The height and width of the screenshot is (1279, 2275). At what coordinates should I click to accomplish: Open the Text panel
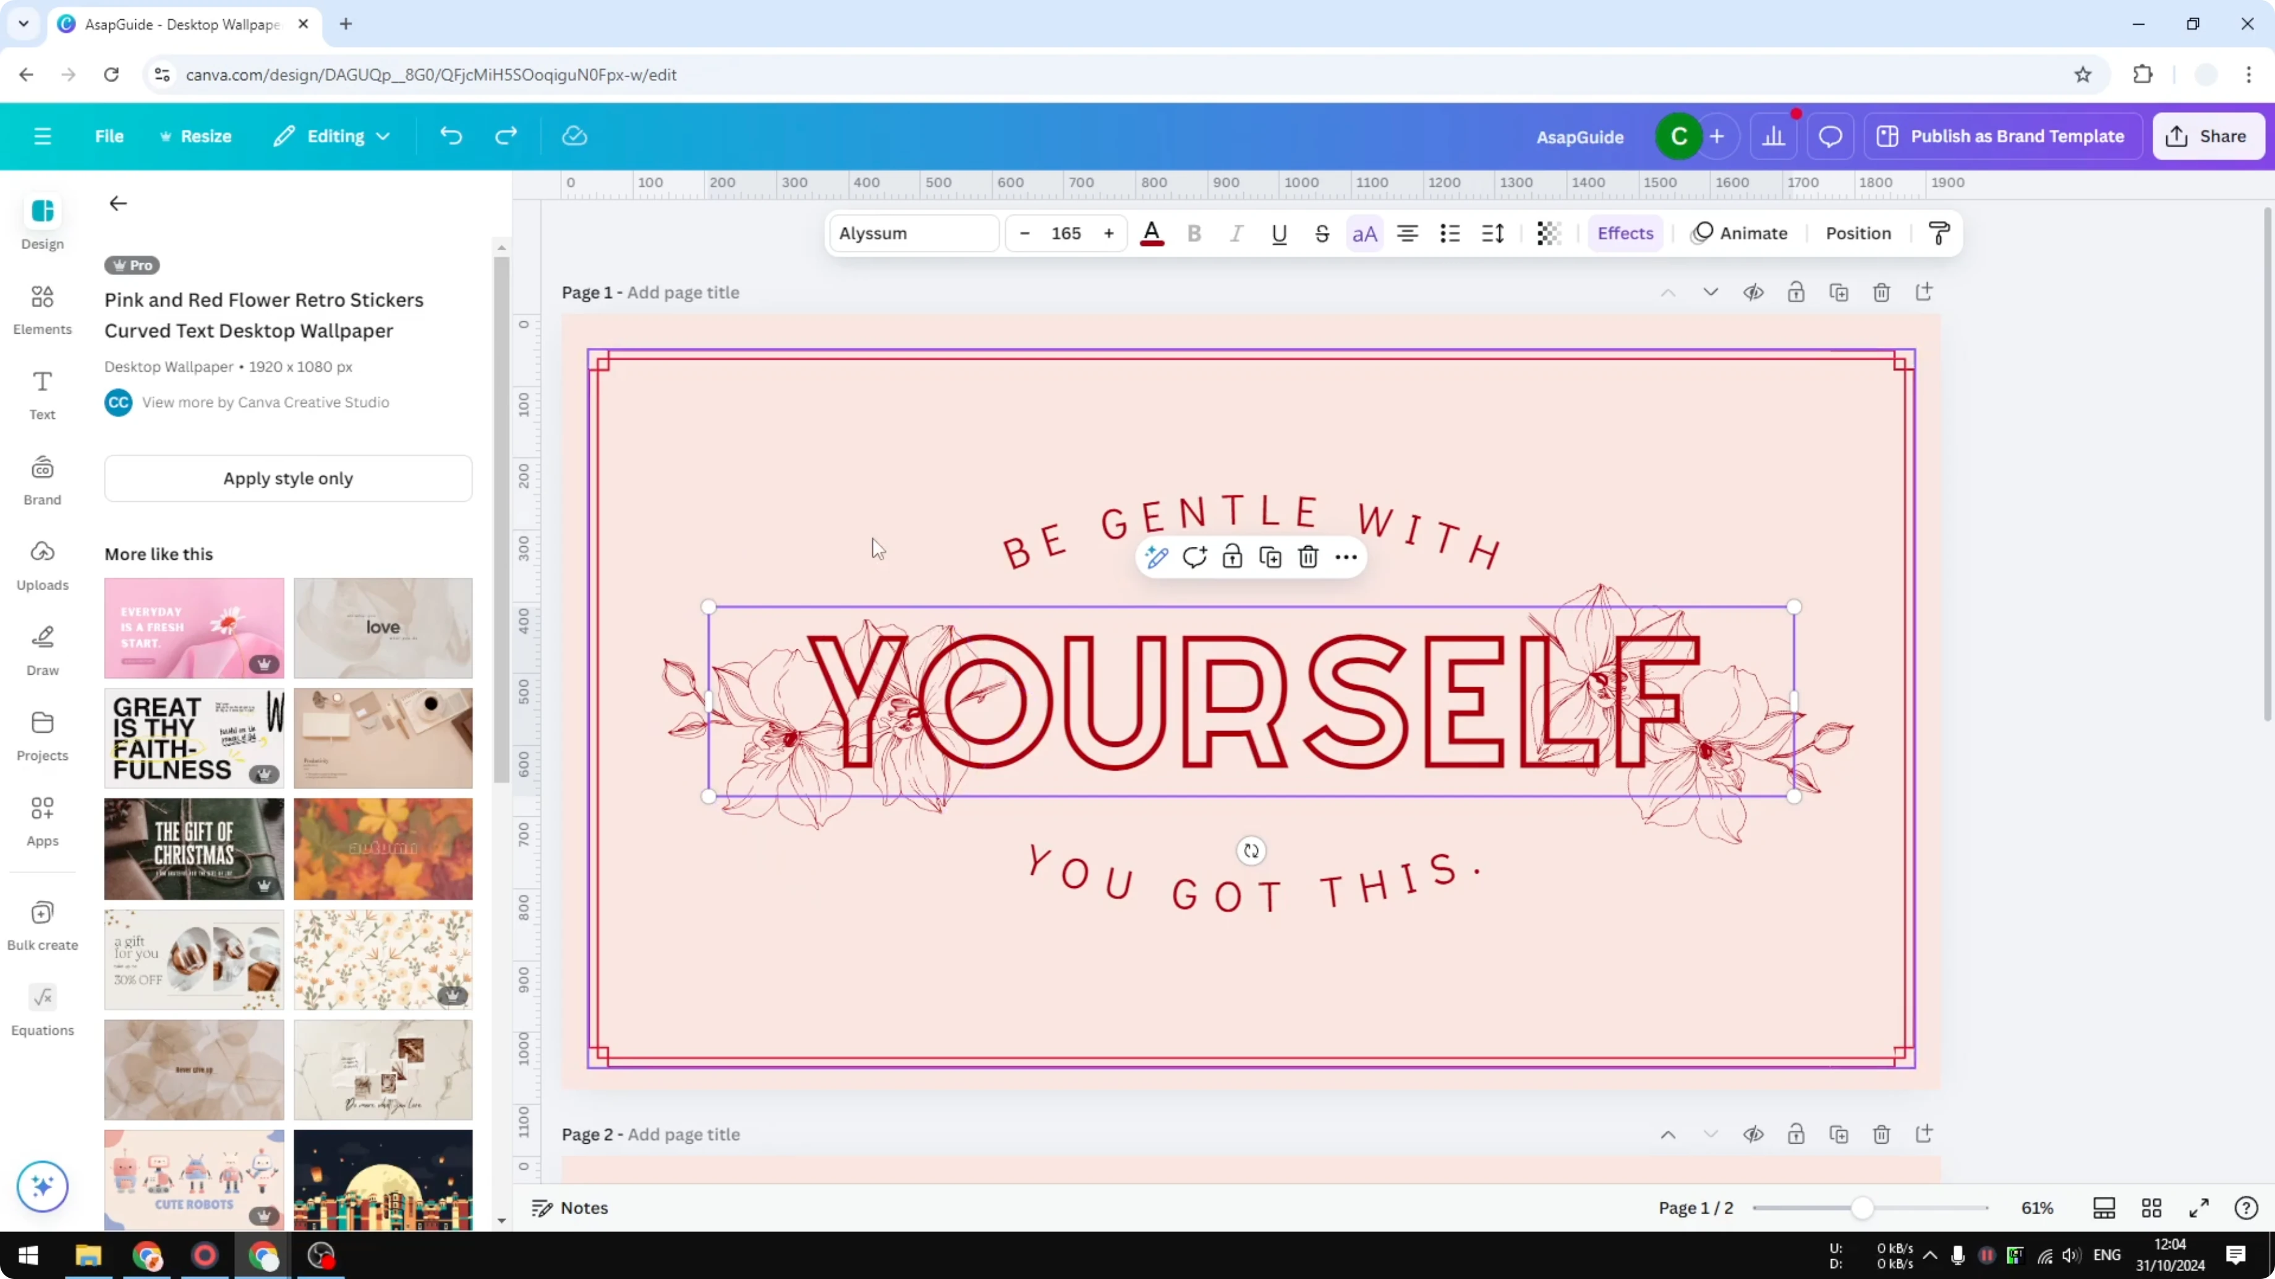click(41, 395)
